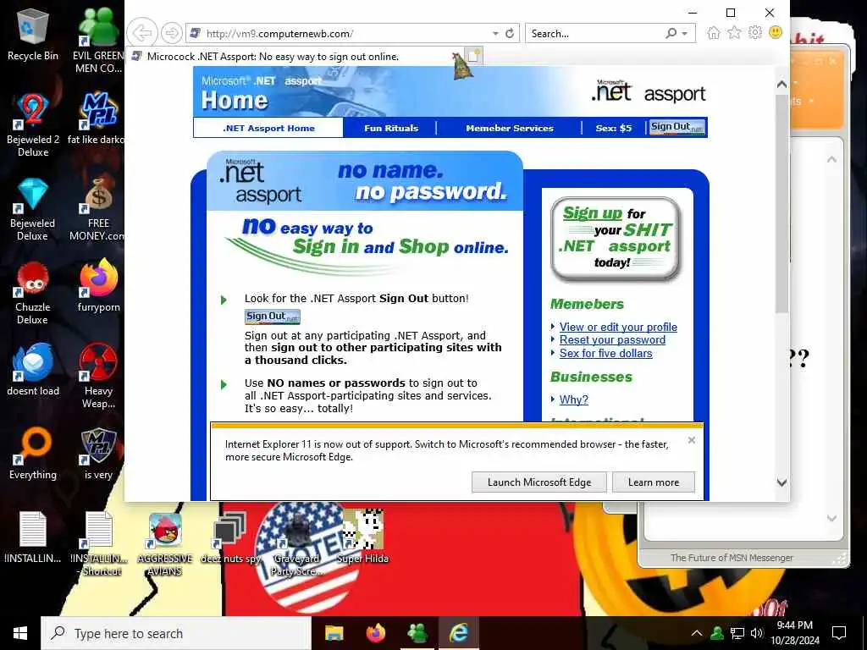Image resolution: width=867 pixels, height=650 pixels.
Task: Launch the Heavy Weap... desktop shortcut
Action: (x=98, y=376)
